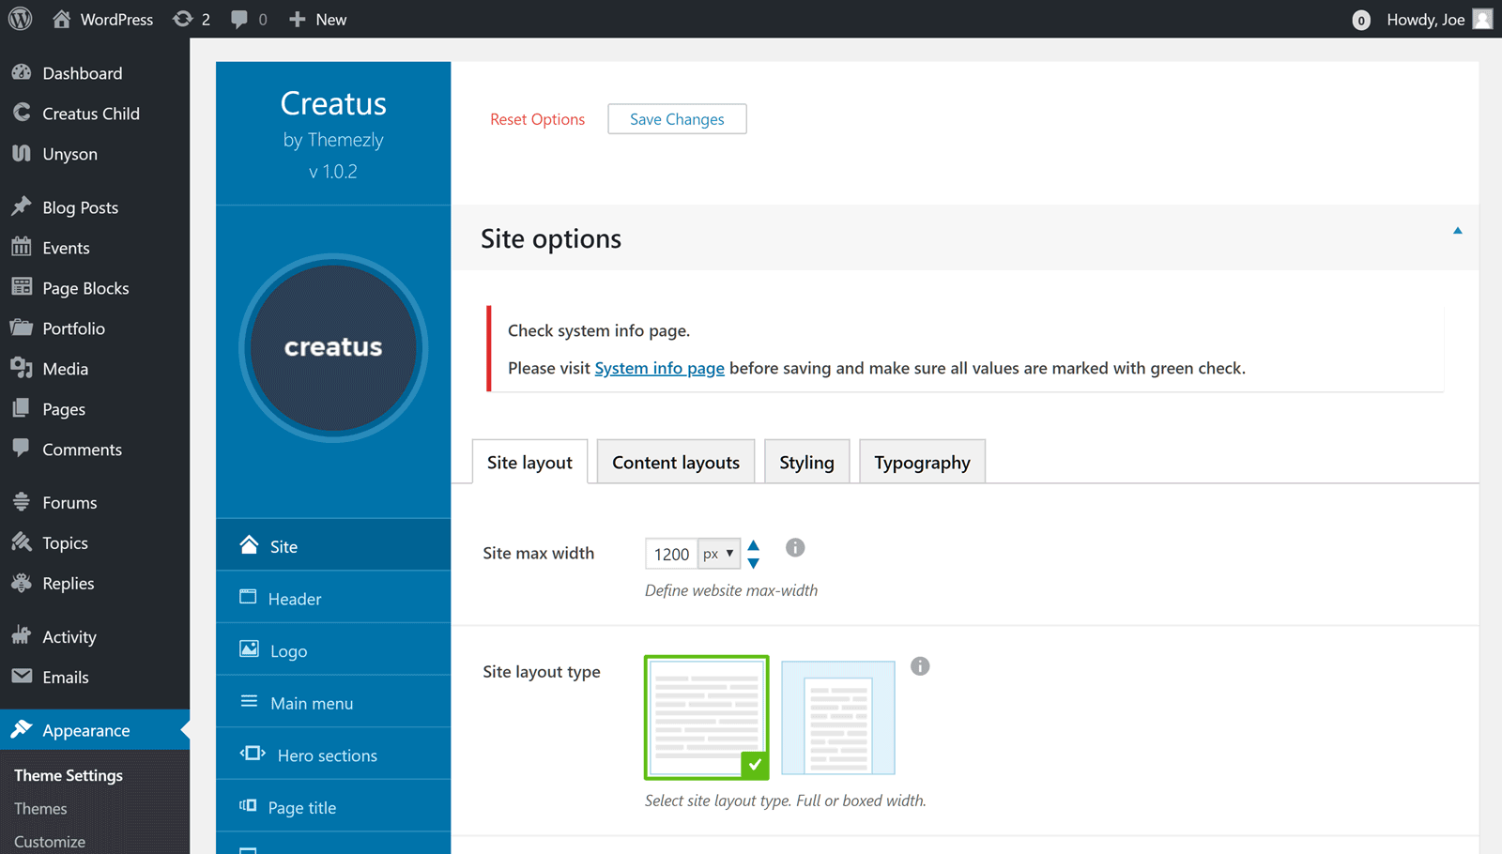1502x854 pixels.
Task: Click the Emails envelope icon
Action: coord(22,677)
